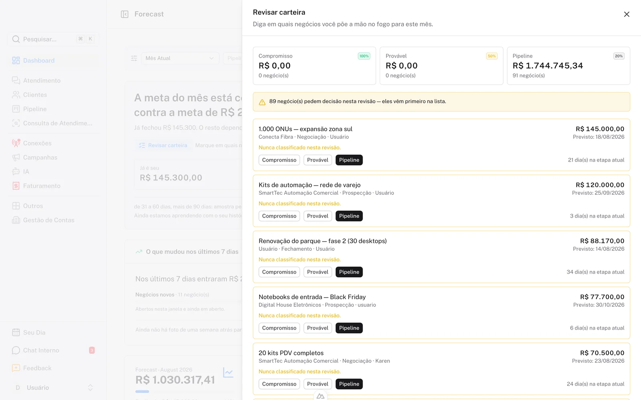
Task: Click the Feedback message icon
Action: [x=16, y=368]
